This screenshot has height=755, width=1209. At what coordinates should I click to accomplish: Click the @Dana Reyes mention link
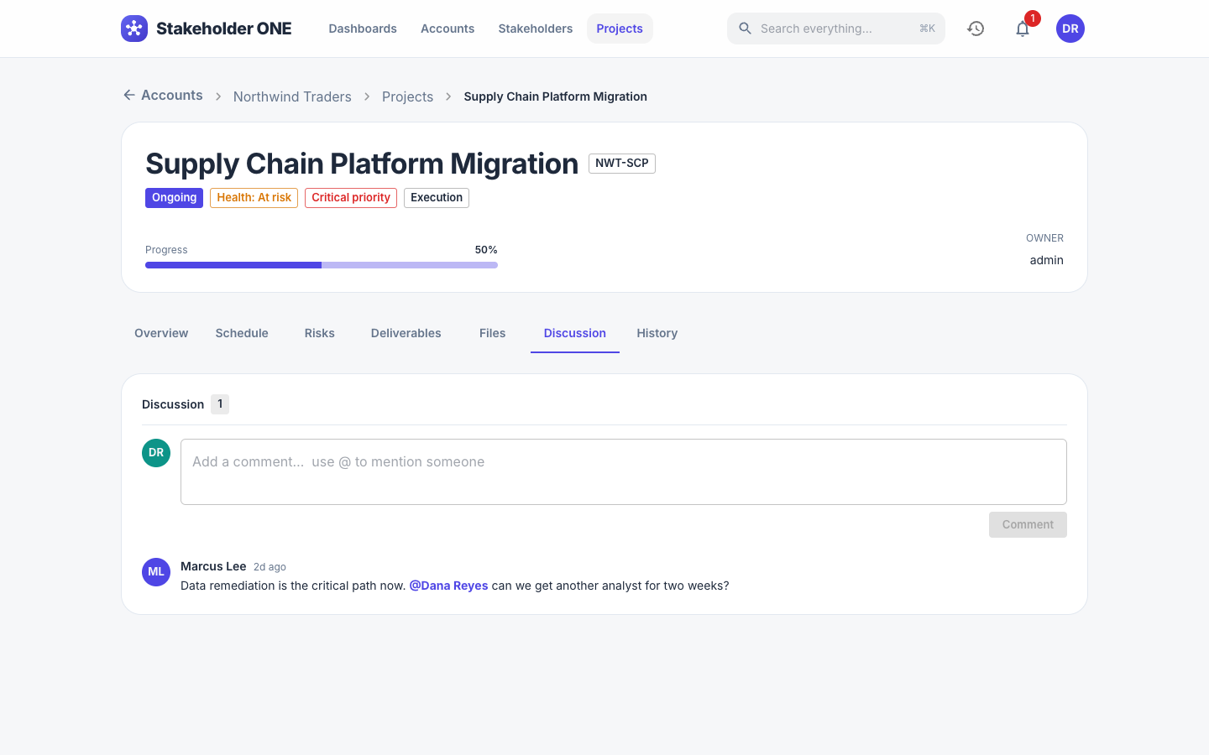pyautogui.click(x=448, y=586)
